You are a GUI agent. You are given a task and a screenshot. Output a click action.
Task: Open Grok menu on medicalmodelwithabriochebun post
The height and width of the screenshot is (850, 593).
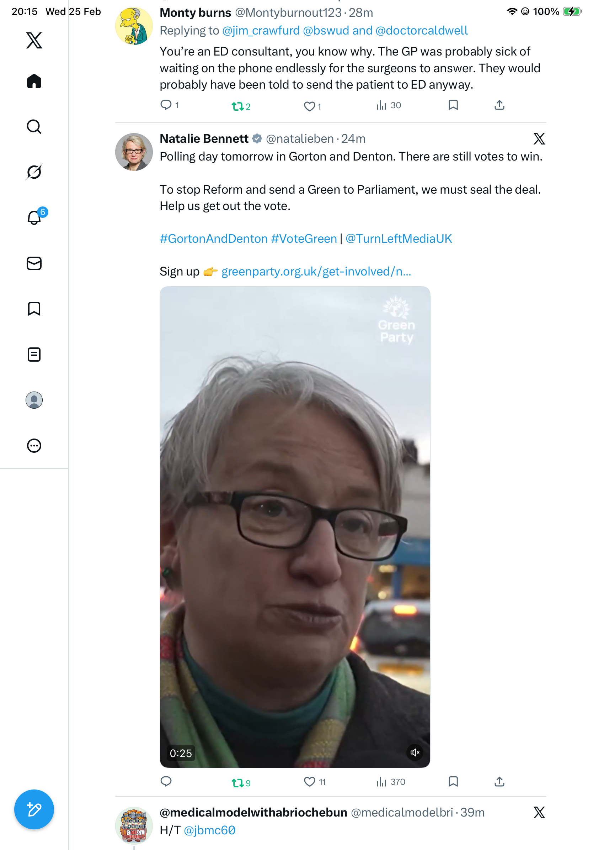coord(539,813)
